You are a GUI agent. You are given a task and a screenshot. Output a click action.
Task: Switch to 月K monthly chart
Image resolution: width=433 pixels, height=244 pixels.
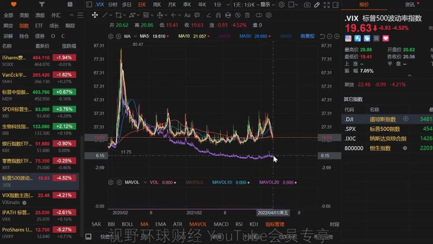(172, 5)
